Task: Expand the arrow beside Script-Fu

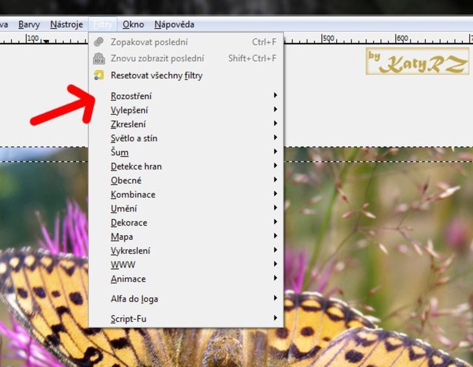Action: click(x=275, y=318)
